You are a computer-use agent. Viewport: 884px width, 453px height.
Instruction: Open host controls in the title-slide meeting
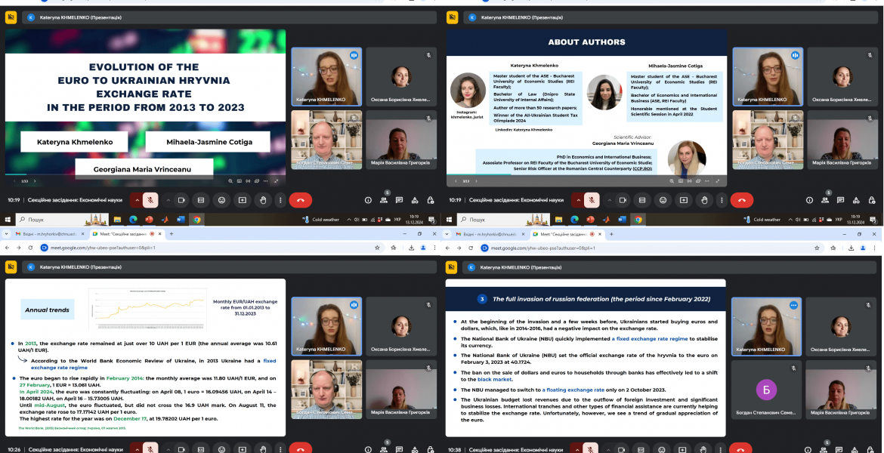pos(430,200)
